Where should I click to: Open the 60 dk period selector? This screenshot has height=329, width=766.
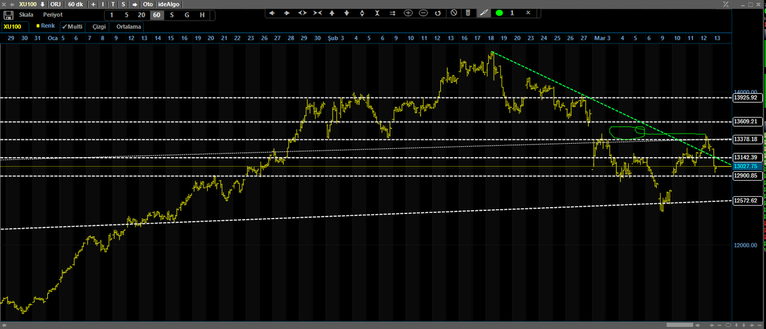pos(75,4)
